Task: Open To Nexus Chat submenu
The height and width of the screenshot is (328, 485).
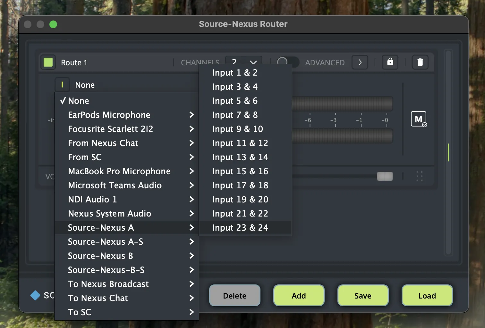Action: pos(127,298)
